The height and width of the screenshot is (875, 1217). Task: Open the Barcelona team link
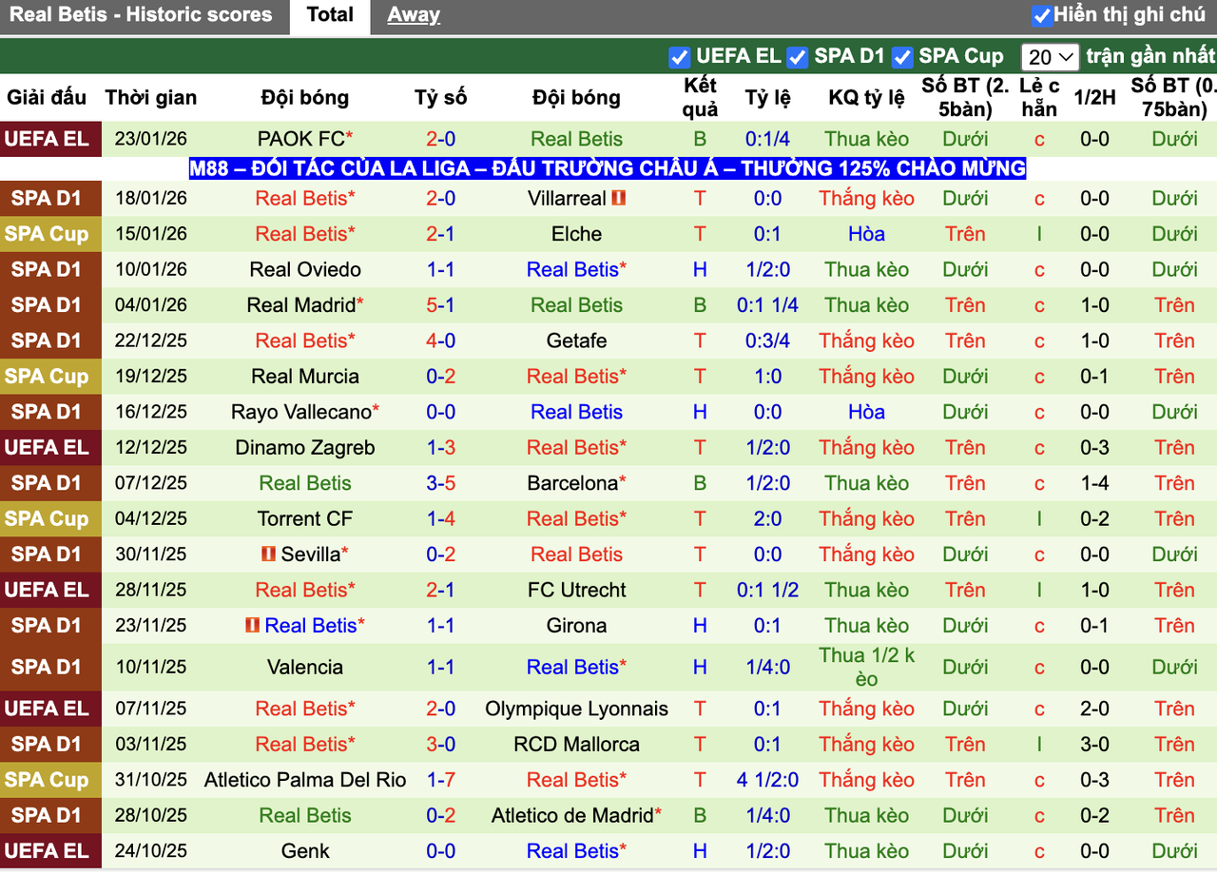[570, 483]
